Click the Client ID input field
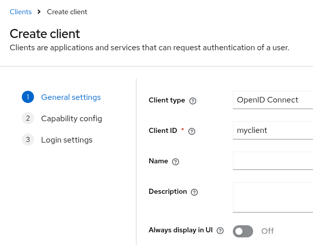 272,130
